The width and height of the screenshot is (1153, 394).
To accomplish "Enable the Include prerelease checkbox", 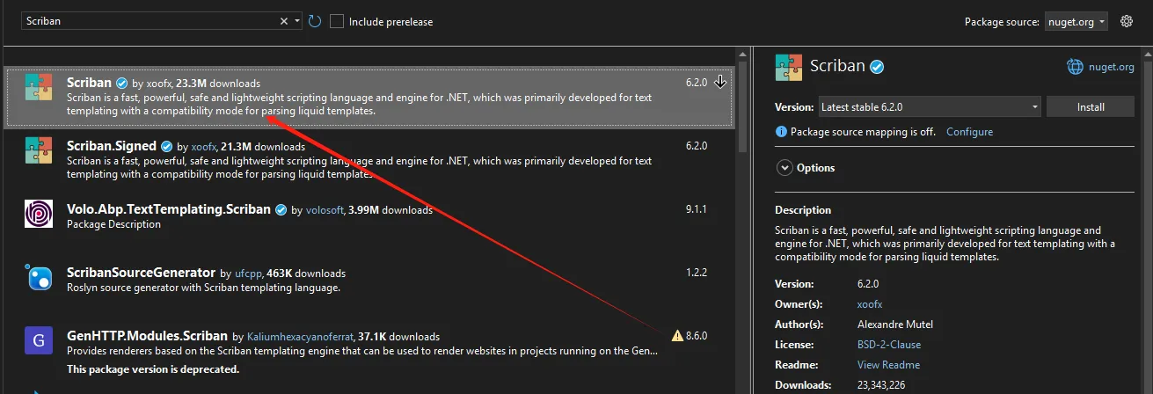I will click(x=337, y=21).
